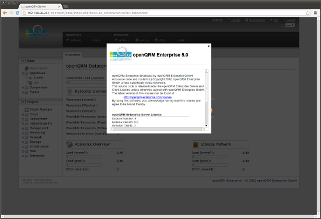Click the license text scrollbar up arrow

coord(207,71)
